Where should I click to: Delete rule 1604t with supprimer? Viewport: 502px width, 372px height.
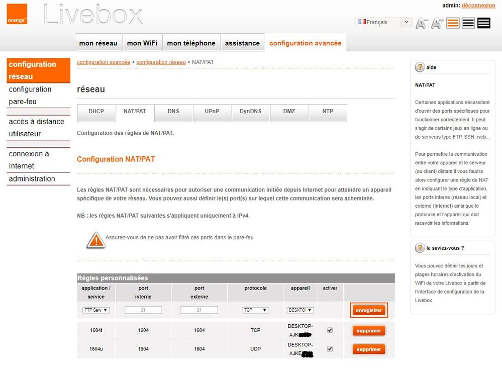[369, 331]
